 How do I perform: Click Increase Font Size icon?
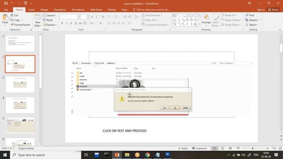point(92,17)
